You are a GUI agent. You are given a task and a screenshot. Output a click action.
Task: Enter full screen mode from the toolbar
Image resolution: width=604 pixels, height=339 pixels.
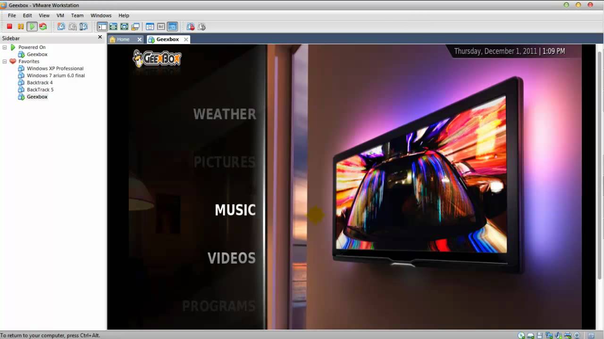point(113,27)
